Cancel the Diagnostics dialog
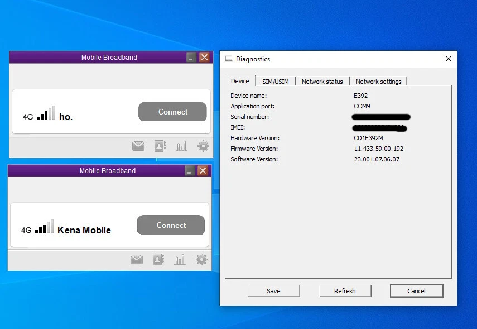The height and width of the screenshot is (329, 477). [x=416, y=291]
